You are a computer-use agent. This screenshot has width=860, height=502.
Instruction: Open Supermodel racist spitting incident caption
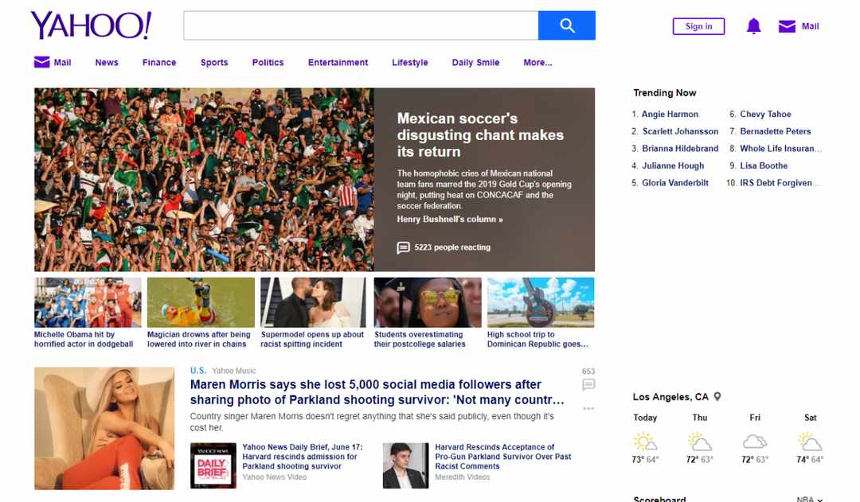coord(312,339)
